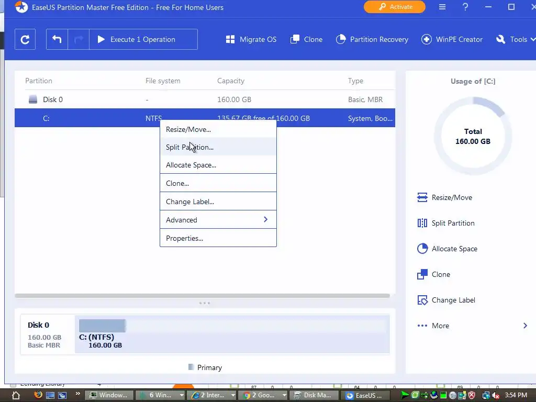Choose Change Label... from context menu

click(218, 202)
